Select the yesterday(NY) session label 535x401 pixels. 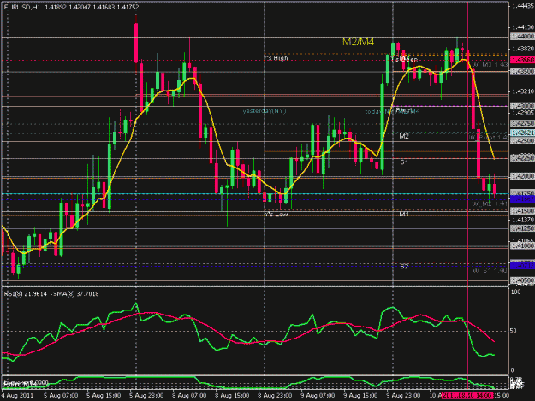click(x=265, y=111)
